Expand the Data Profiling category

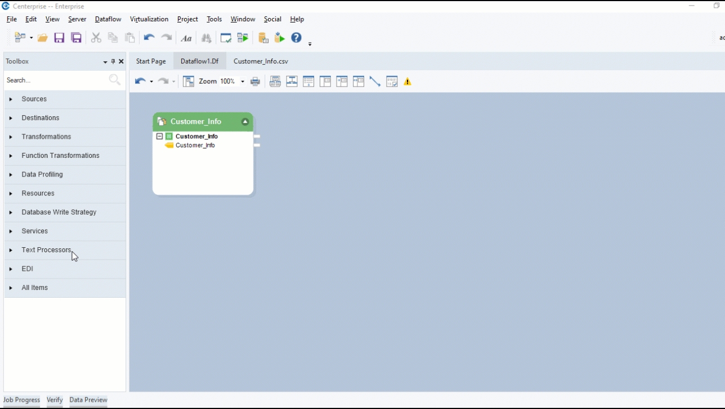[11, 175]
